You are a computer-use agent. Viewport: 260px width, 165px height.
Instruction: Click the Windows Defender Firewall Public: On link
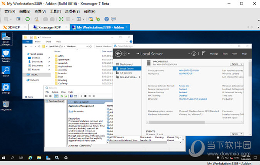[184, 86]
